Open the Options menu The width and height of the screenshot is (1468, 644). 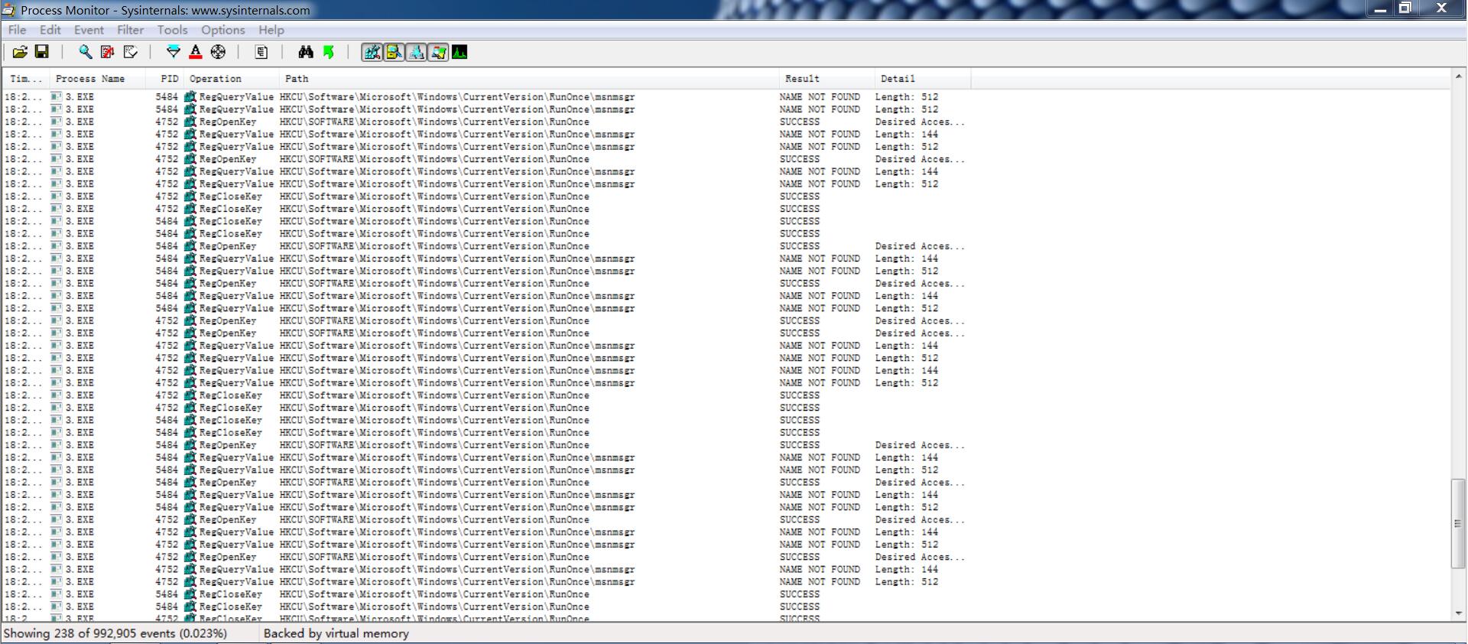(223, 30)
